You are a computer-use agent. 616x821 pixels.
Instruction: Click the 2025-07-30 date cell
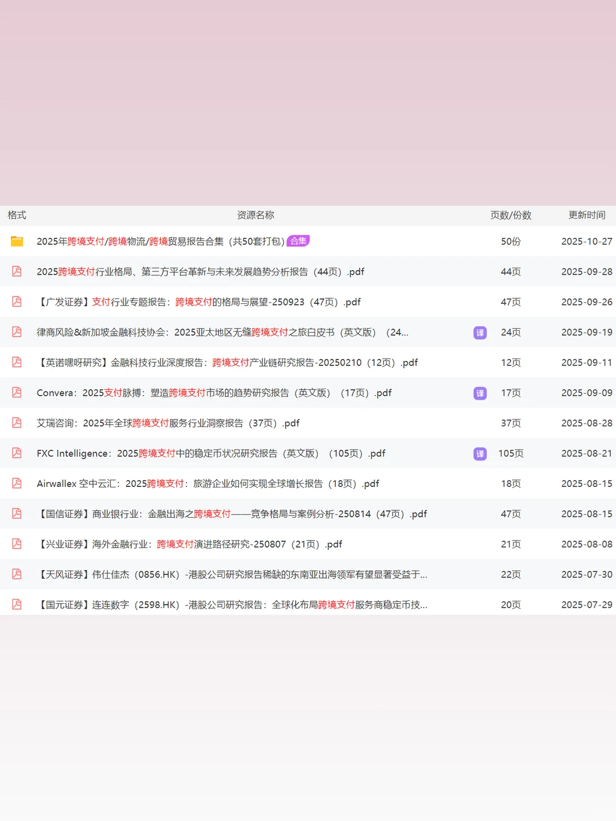point(586,574)
